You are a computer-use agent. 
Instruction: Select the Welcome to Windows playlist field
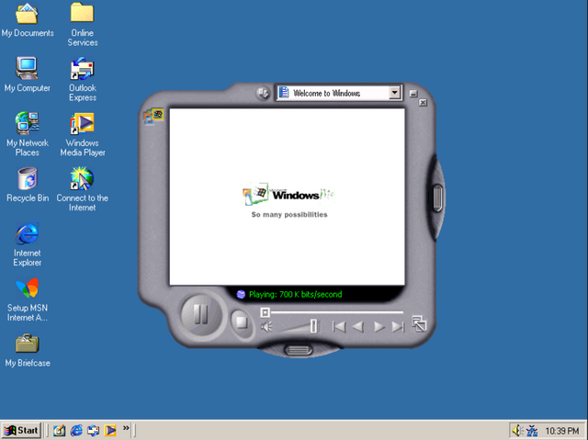339,93
